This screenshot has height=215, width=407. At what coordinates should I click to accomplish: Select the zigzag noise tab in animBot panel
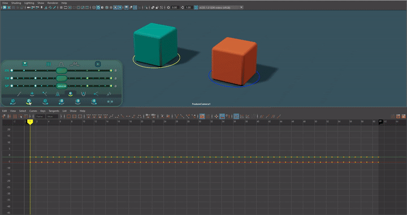[x=109, y=94]
